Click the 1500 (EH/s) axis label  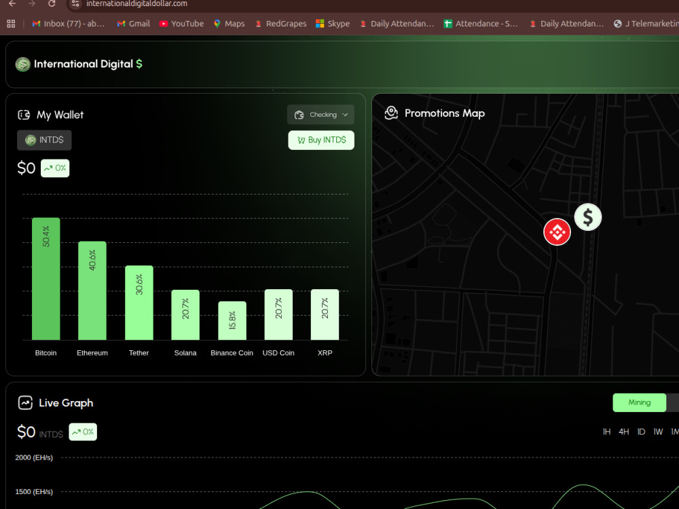coord(34,491)
